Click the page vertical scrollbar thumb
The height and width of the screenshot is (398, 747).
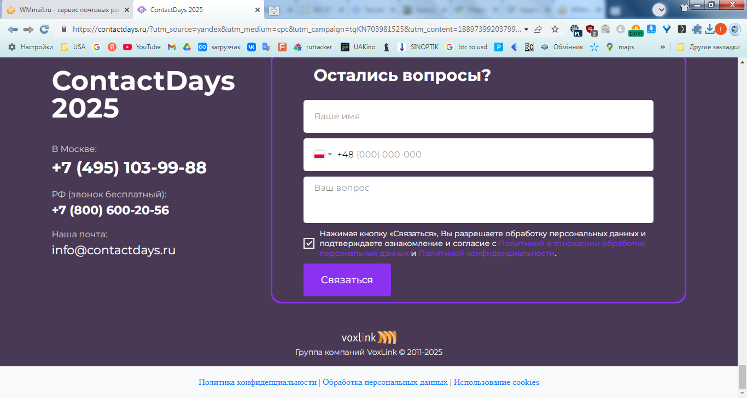[742, 377]
